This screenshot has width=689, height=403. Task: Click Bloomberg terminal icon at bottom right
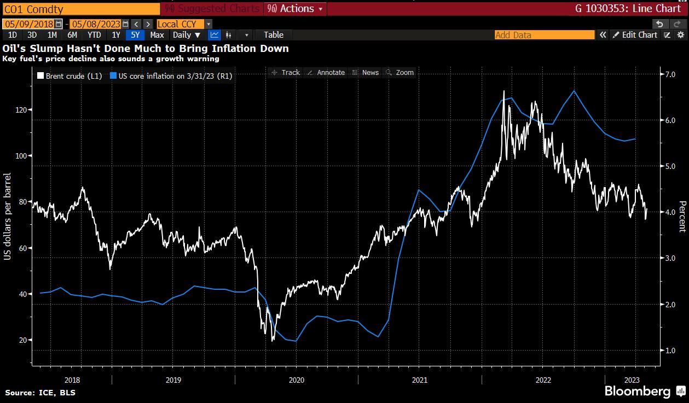pyautogui.click(x=680, y=391)
